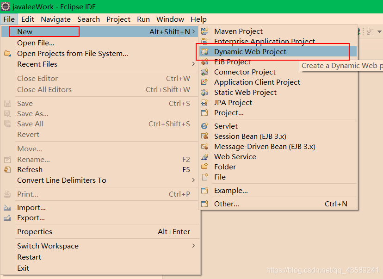
Task: Click the Eclipse application icon in title bar
Action: (x=6, y=6)
